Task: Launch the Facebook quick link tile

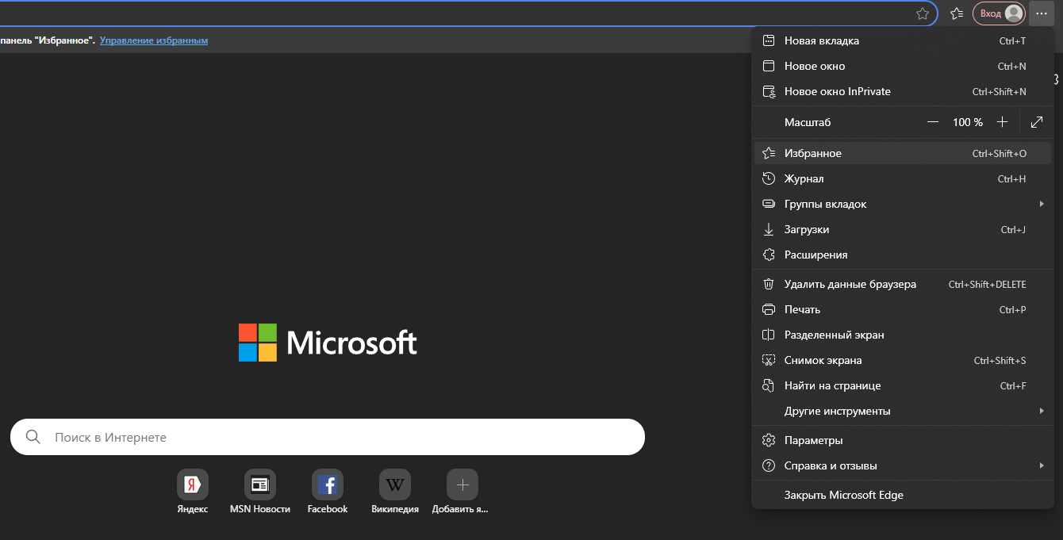Action: 328,485
